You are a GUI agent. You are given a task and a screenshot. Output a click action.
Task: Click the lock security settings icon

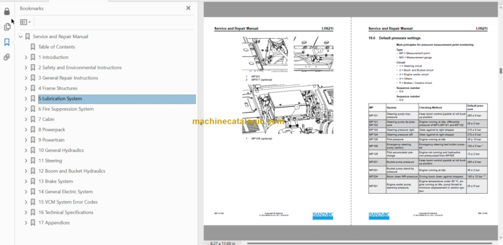point(7,12)
